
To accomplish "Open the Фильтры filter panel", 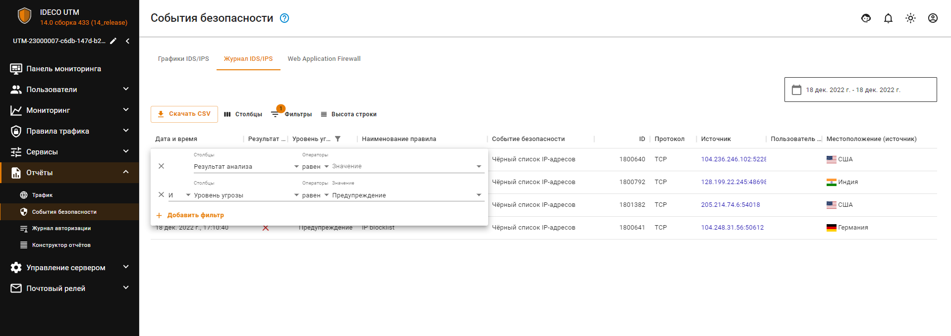I will 292,114.
